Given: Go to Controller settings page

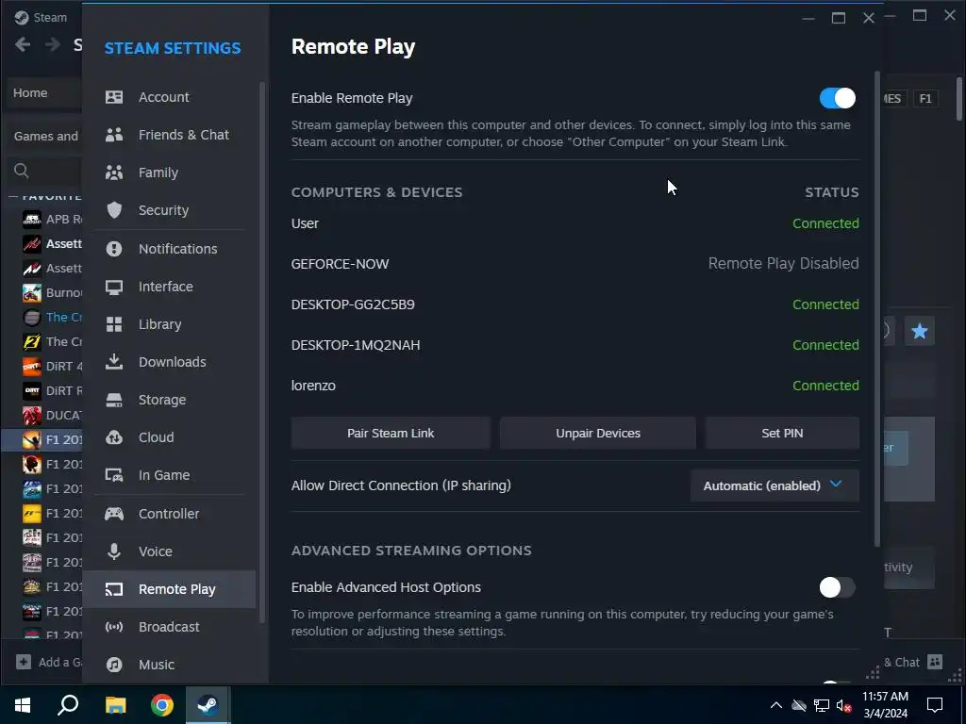Looking at the screenshot, I should coord(169,514).
